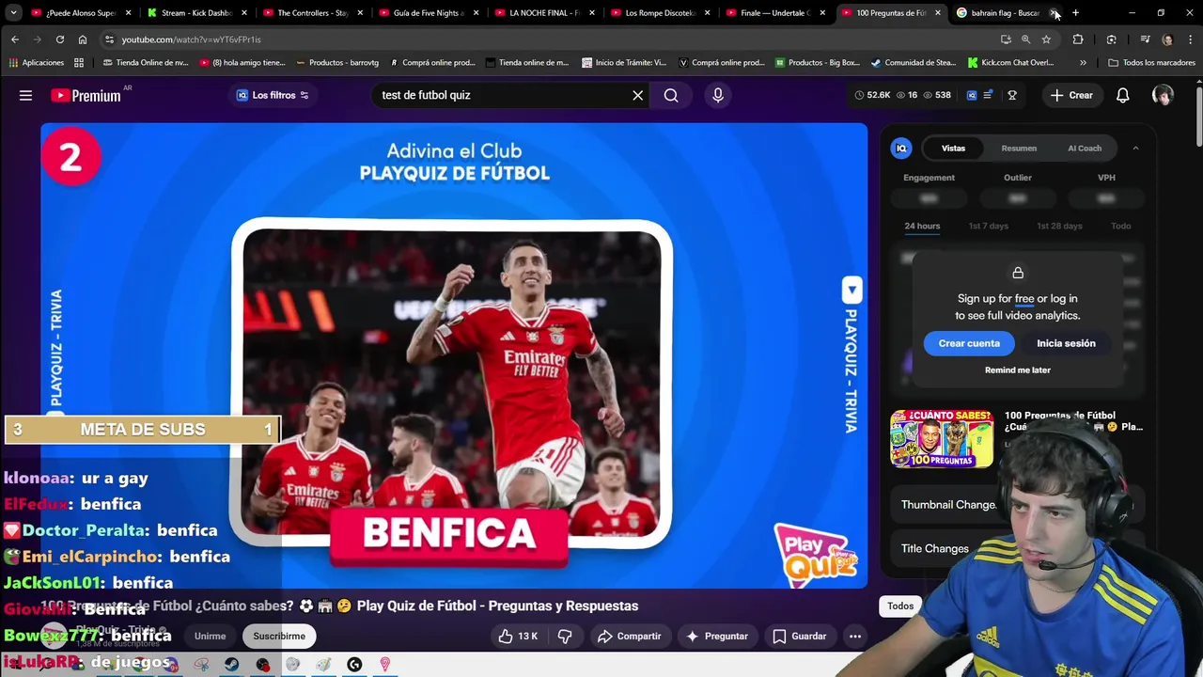Click the zoom magnifier in address bar
The width and height of the screenshot is (1203, 677).
(x=1025, y=39)
